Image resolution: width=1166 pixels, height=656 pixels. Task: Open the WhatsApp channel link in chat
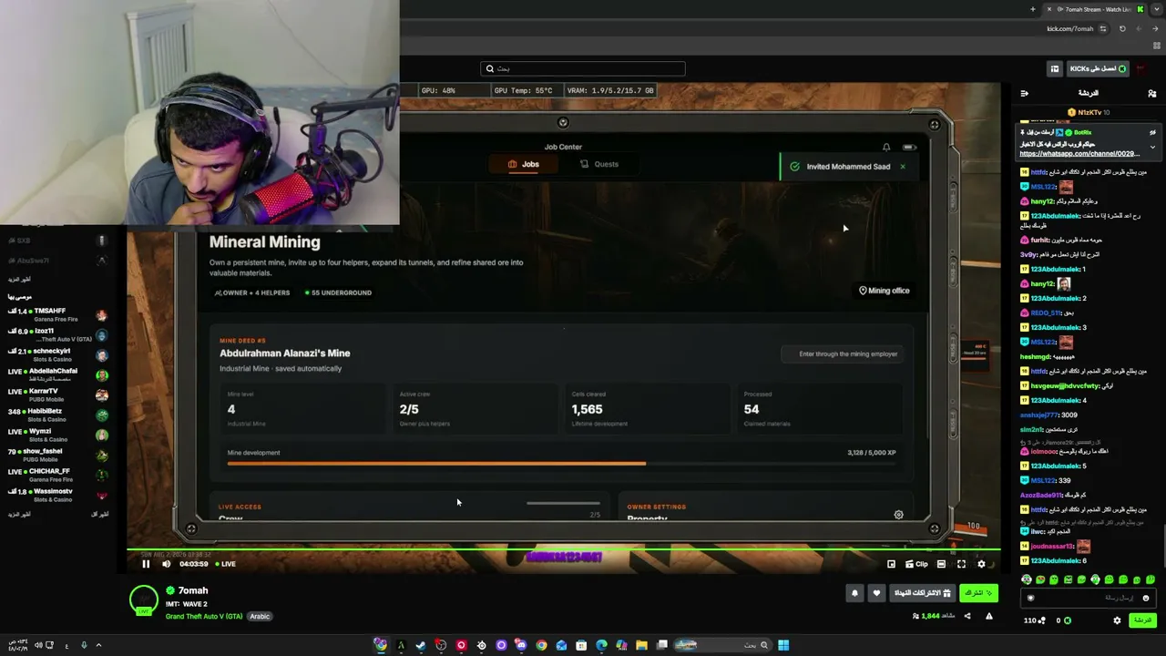click(1079, 154)
